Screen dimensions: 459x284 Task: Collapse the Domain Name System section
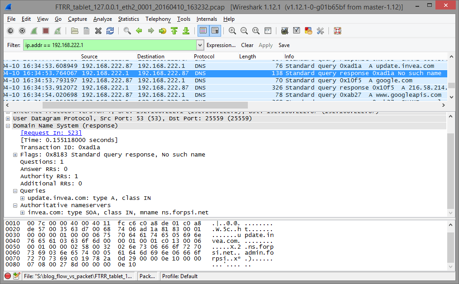coord(8,126)
